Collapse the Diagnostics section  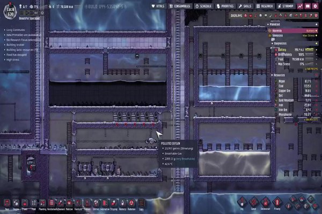click(273, 43)
